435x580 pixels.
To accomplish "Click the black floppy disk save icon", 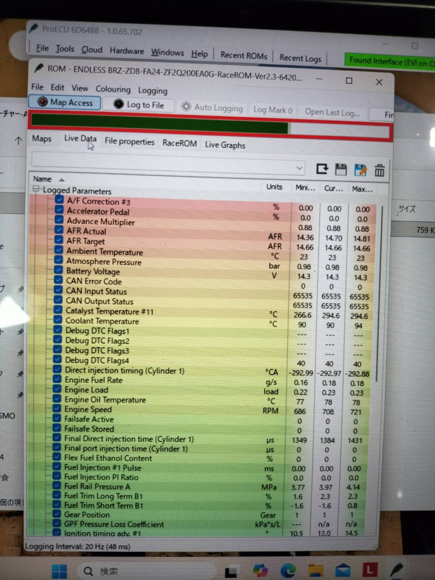I will tap(341, 169).
